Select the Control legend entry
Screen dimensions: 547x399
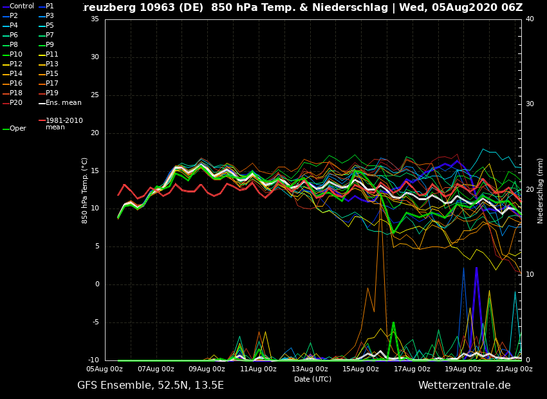18,6
